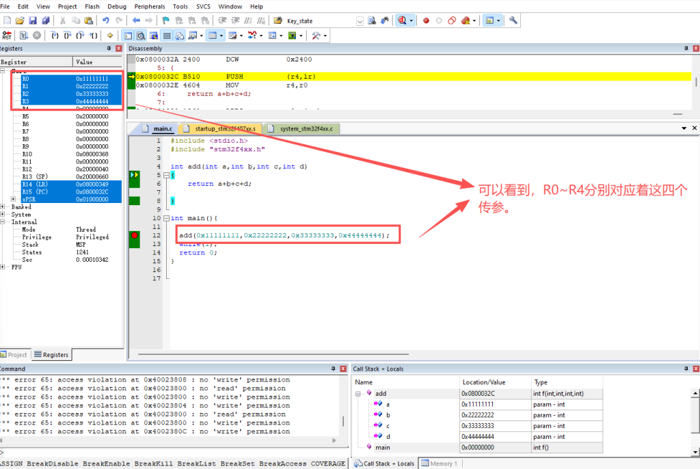Click the CPU Reset (RST) toolbar icon
The width and height of the screenshot is (700, 469).
pos(6,35)
